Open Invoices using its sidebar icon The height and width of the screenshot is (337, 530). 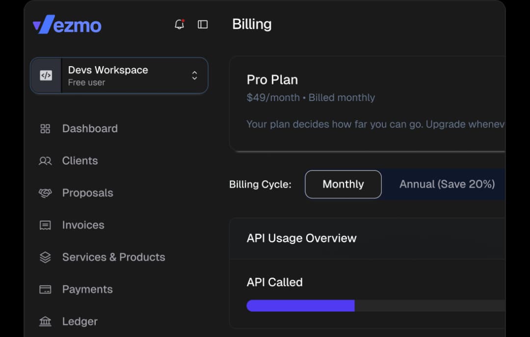[x=45, y=225]
